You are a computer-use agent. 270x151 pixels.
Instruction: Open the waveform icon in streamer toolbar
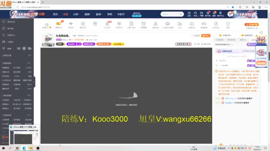(71, 23)
